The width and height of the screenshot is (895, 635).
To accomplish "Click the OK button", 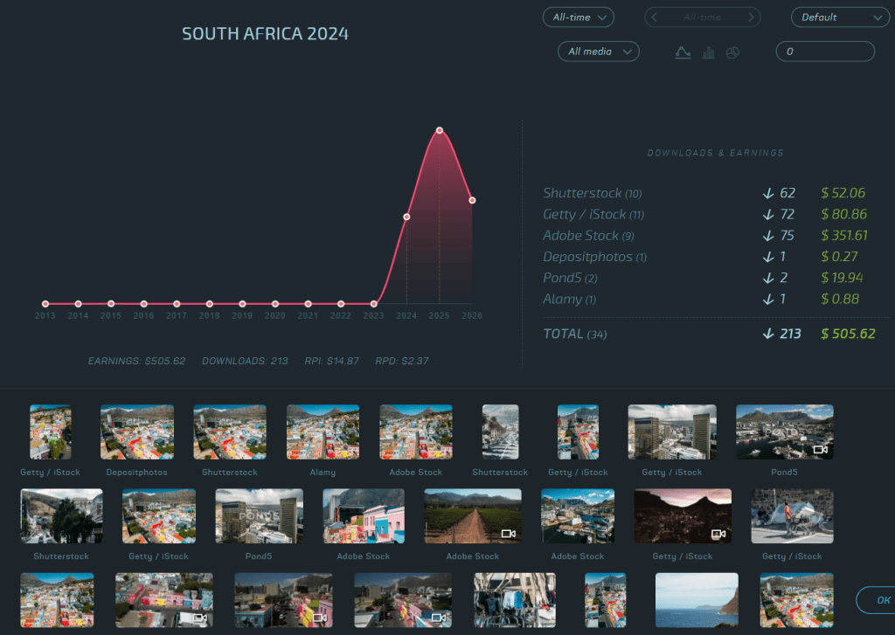I will 879,600.
